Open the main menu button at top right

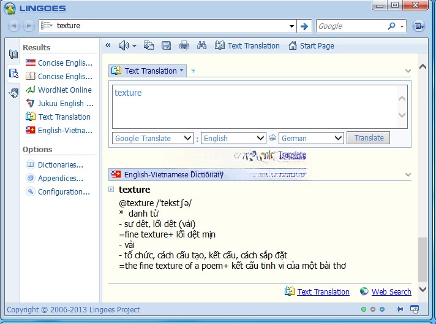(419, 26)
